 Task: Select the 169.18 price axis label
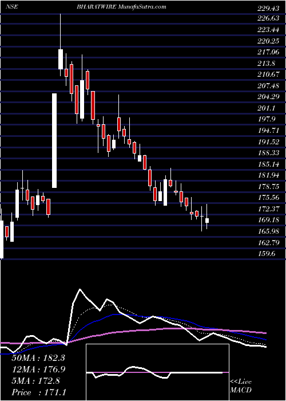coord(268,220)
